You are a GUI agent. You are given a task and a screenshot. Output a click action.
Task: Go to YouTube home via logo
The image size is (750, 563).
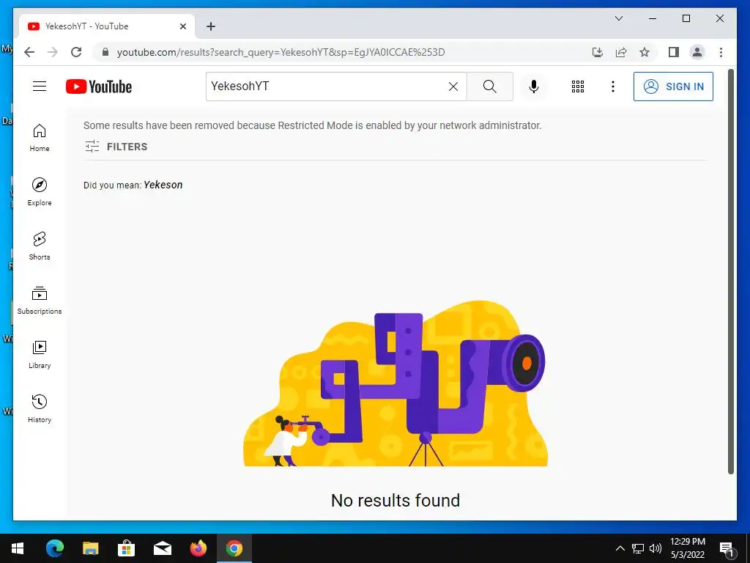pyautogui.click(x=99, y=87)
